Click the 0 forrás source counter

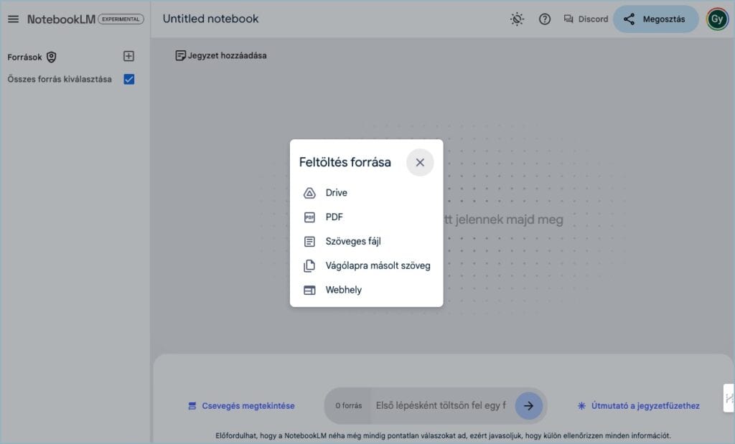tap(348, 405)
